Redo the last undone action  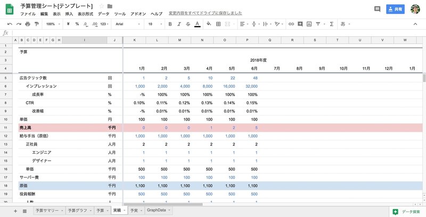pyautogui.click(x=19, y=24)
